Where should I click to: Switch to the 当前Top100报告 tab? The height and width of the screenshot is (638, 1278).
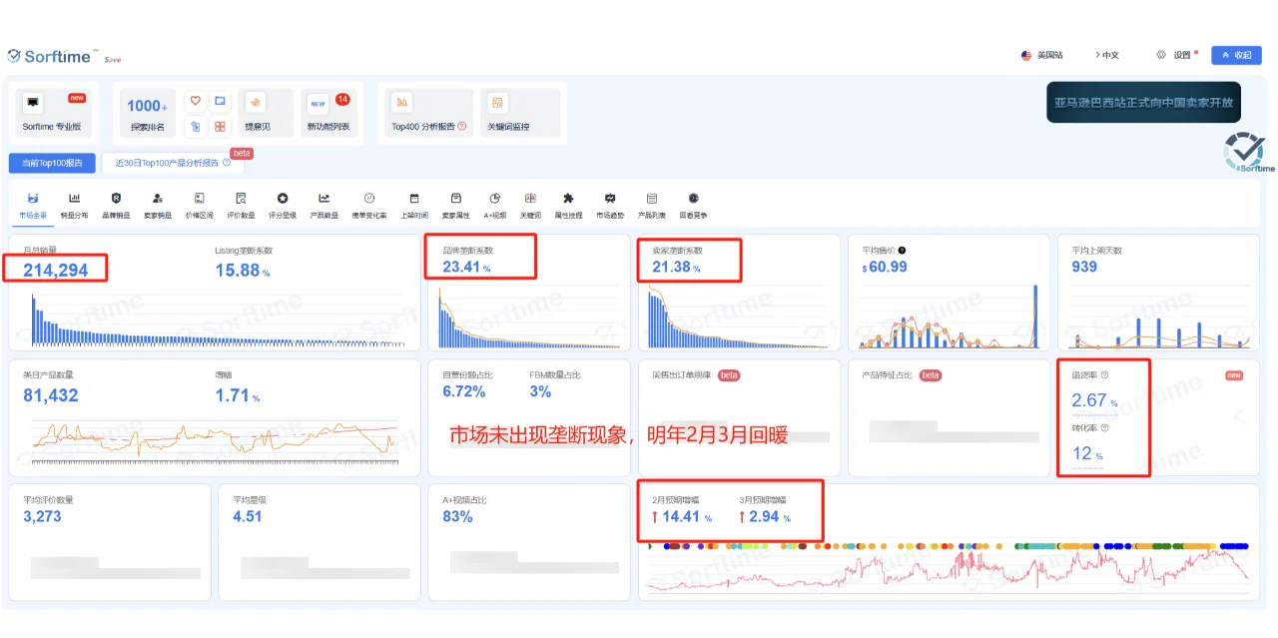53,162
